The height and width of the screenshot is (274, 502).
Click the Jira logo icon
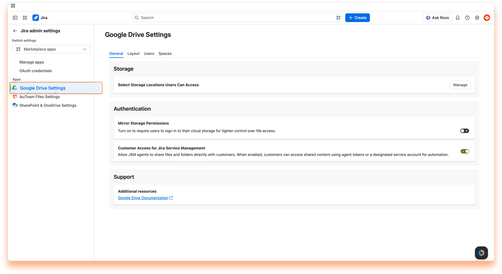(35, 18)
